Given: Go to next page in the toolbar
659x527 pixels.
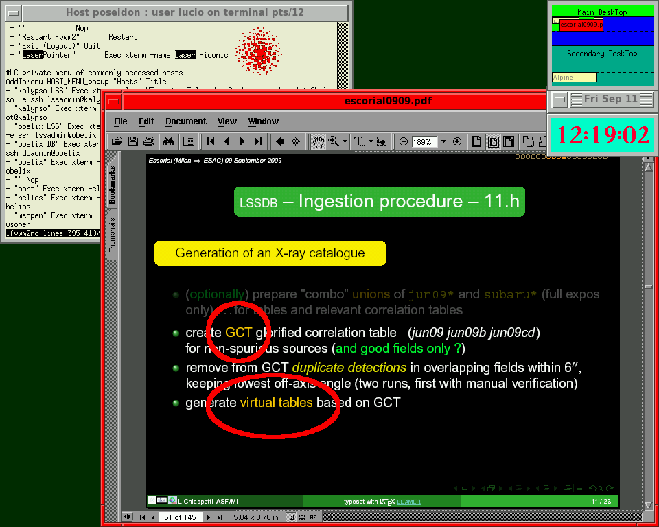Looking at the screenshot, I should point(242,141).
